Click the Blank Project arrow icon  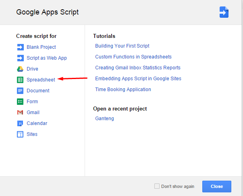(20, 47)
